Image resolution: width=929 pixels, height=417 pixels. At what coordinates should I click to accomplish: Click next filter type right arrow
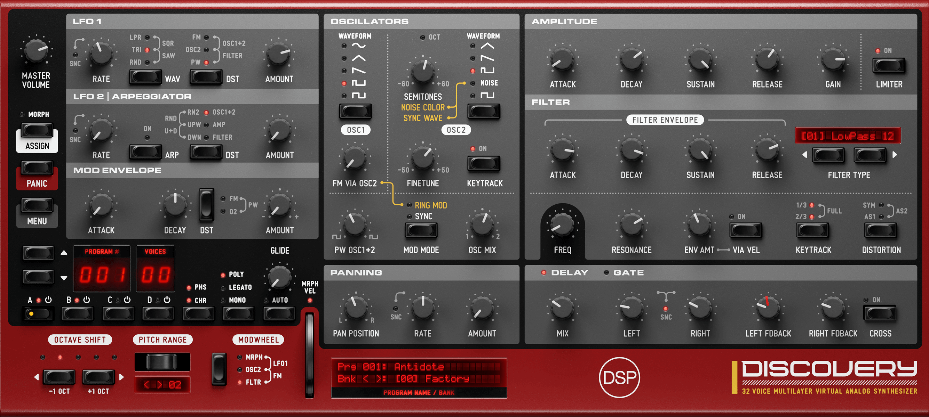(x=895, y=155)
